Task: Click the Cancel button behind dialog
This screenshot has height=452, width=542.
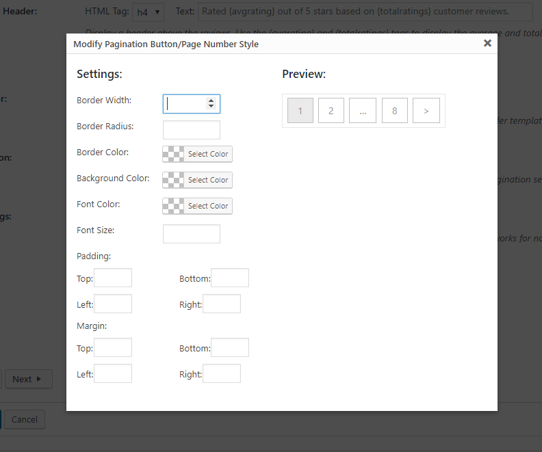Action: [x=25, y=420]
